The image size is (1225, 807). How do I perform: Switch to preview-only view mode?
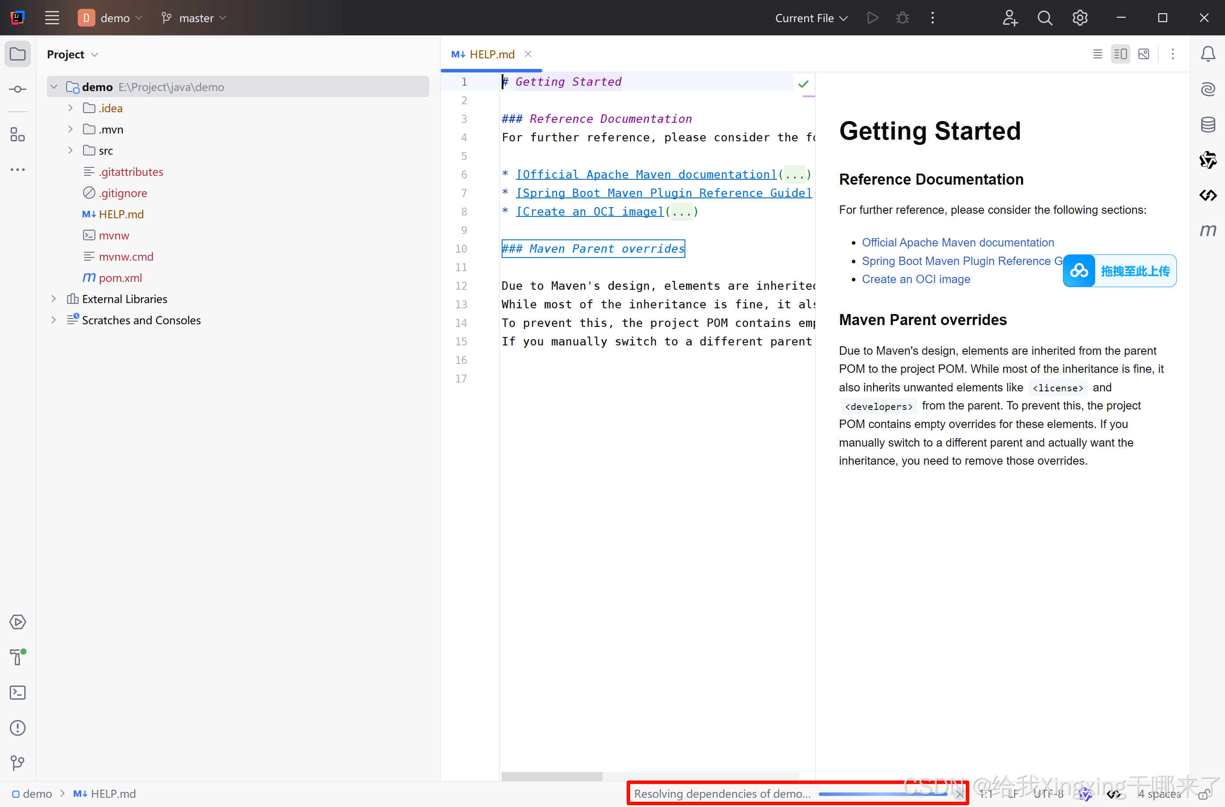(1144, 54)
